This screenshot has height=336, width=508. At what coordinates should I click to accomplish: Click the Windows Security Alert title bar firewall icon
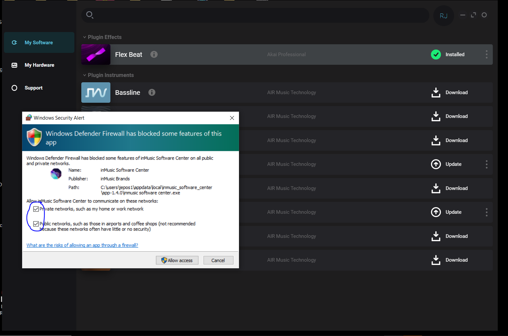pos(29,118)
